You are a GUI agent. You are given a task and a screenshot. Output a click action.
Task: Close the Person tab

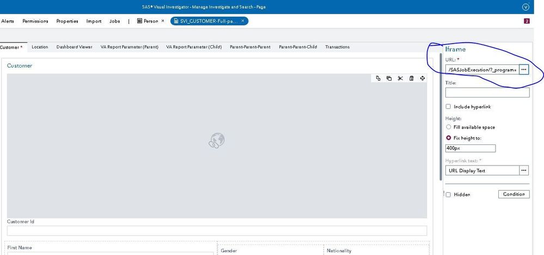[x=163, y=21]
